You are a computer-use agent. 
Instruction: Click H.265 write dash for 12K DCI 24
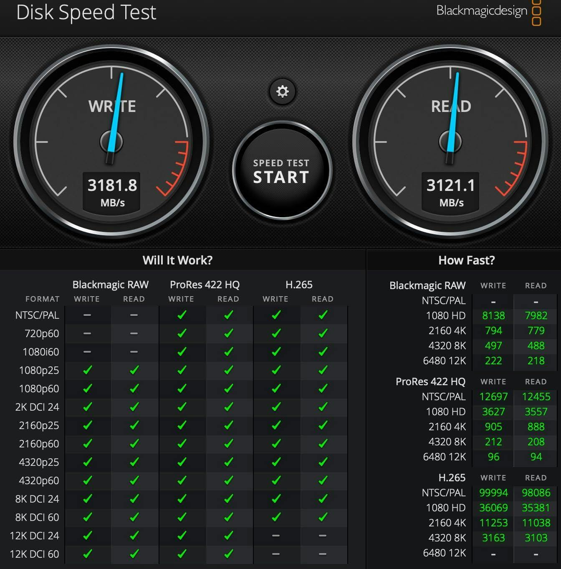point(275,536)
